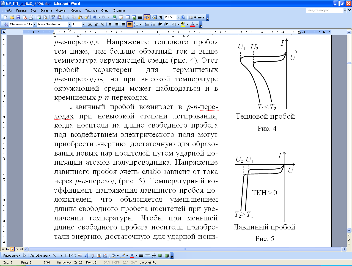This screenshot has height=266, width=352.
Task: Open the undo history dropdown arrow
Action: click(x=99, y=17)
